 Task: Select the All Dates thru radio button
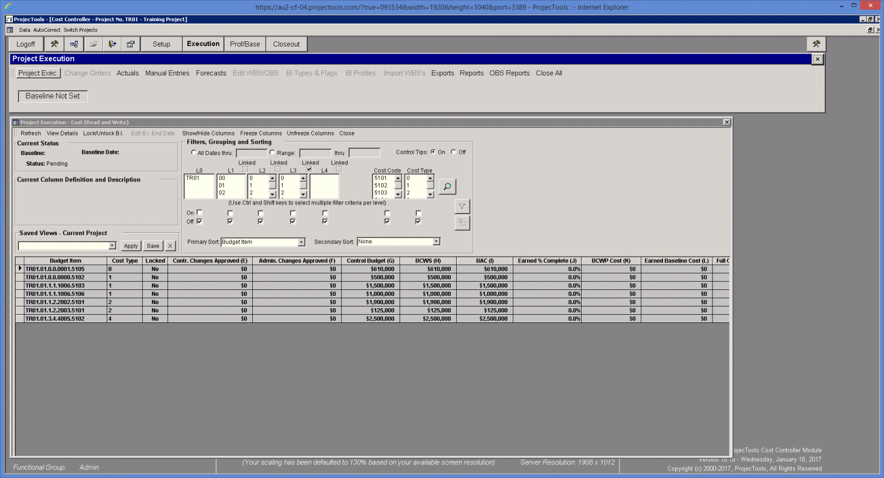click(x=194, y=153)
